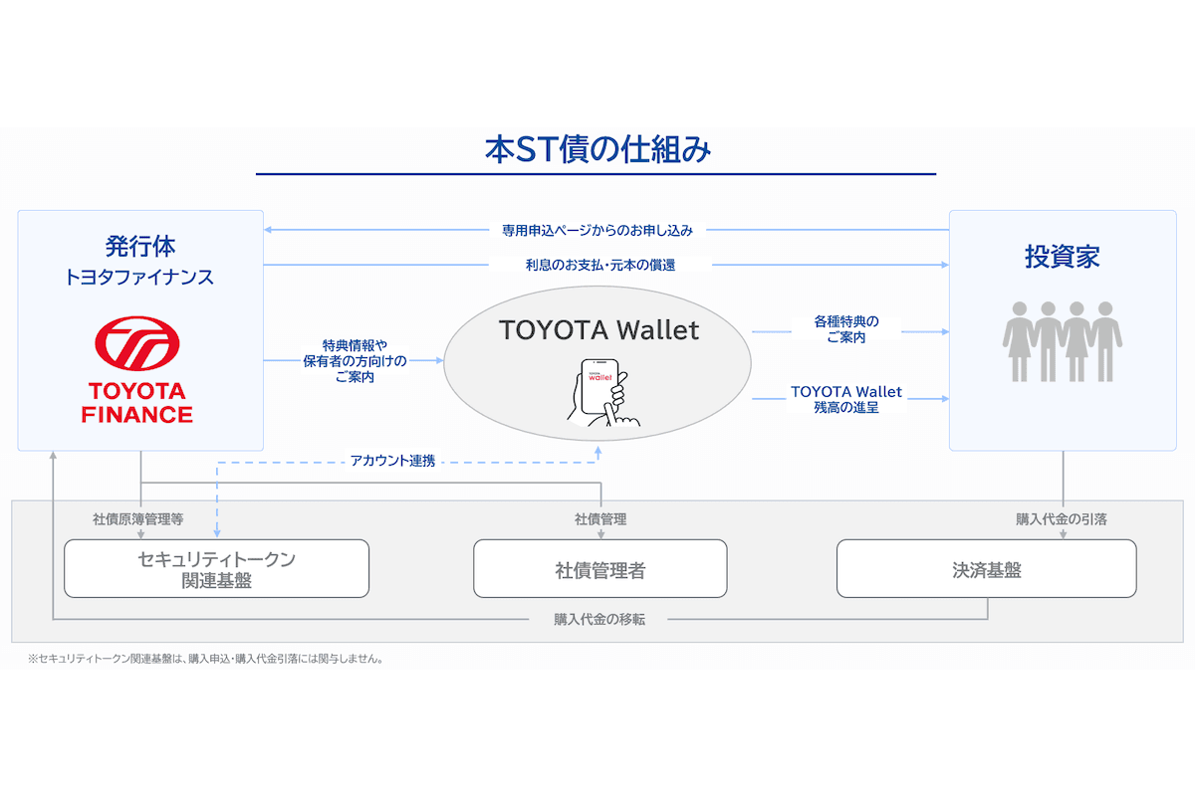Screen dimensions: 1195x796
Task: Click 特典情報や保有者の方向けのご案内 label
Action: click(355, 361)
